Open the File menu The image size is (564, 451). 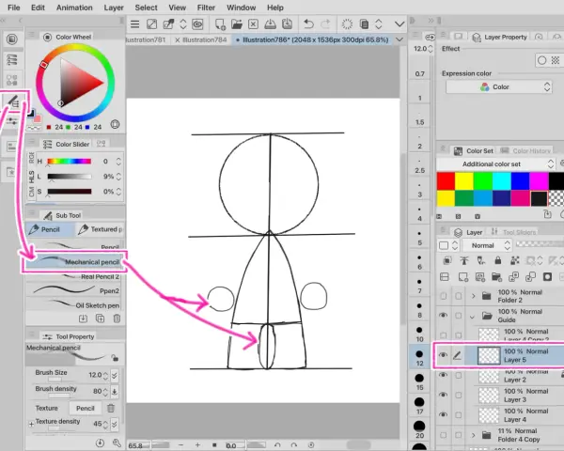tap(14, 8)
